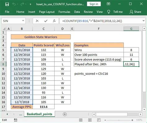Switch to Page Layout view in status bar

(90, 120)
